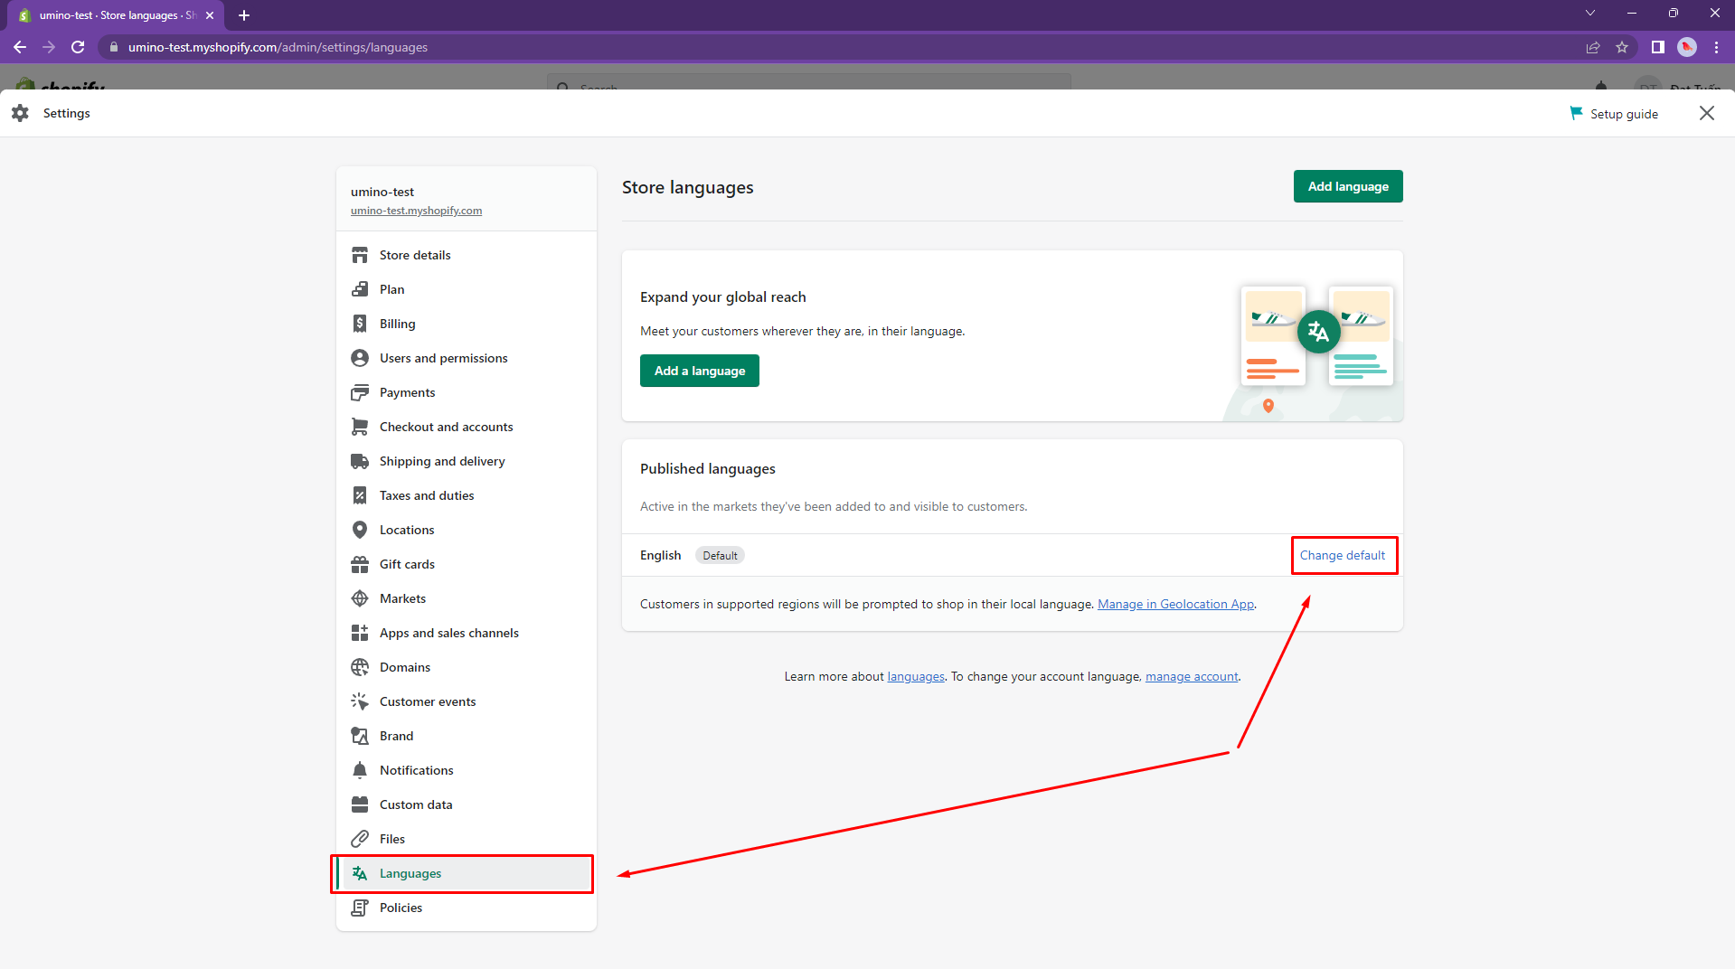Open the Payments settings section
The width and height of the screenshot is (1735, 969).
407,392
